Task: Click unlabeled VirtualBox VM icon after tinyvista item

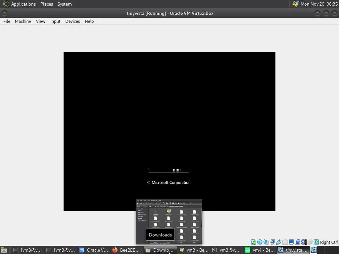Action: [314, 250]
